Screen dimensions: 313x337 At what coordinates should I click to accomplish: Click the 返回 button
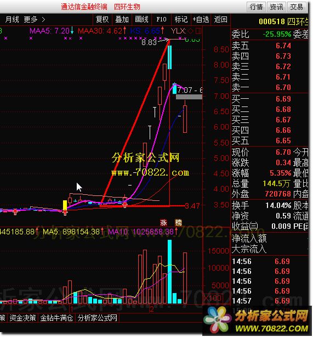point(221,20)
